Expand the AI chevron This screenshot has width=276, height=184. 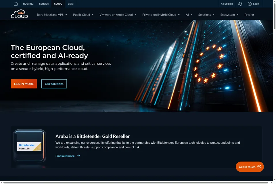[x=191, y=15]
